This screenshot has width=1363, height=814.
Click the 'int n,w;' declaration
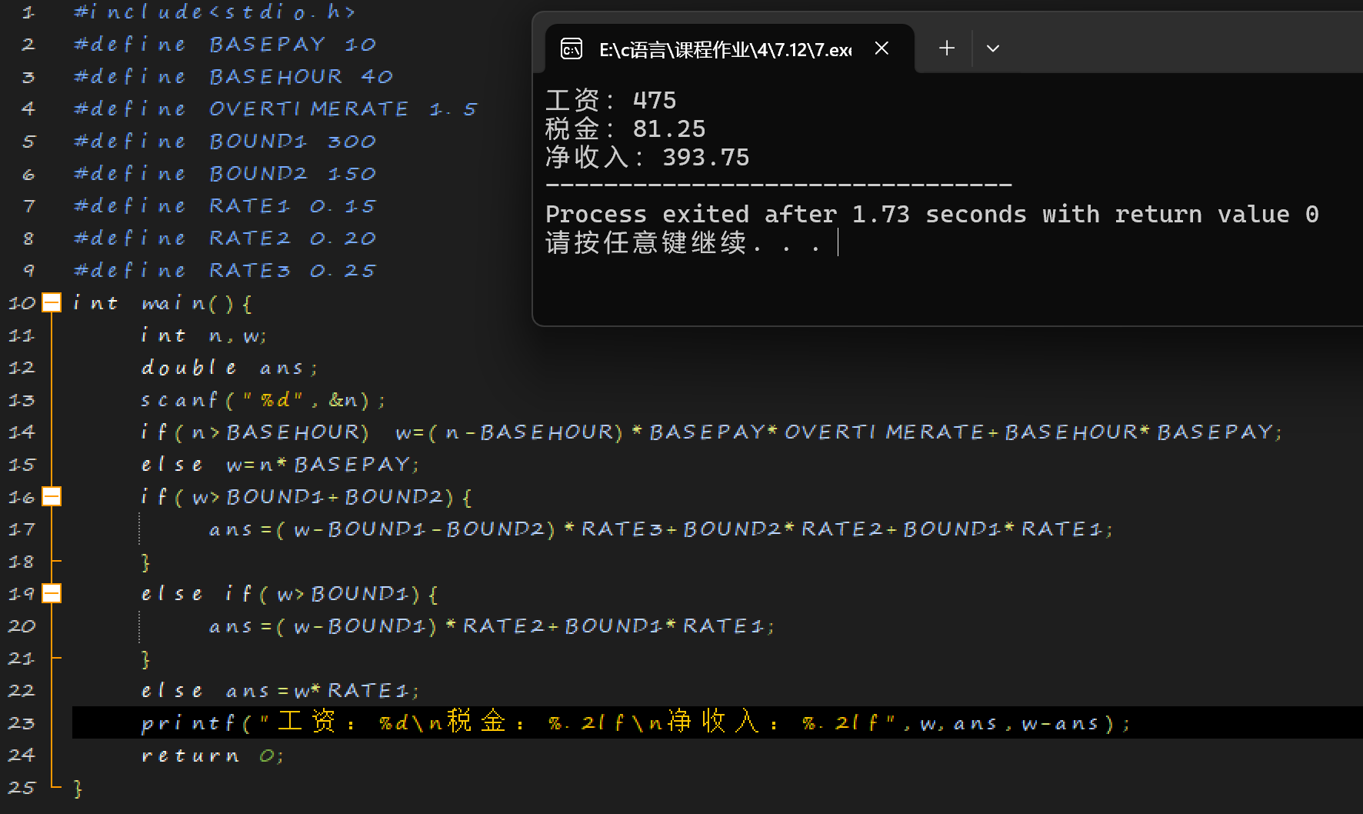coord(204,335)
